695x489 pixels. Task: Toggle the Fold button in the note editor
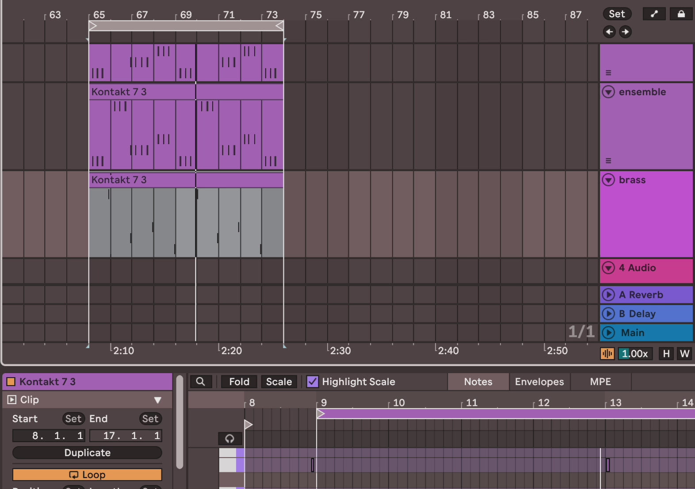[x=239, y=382]
